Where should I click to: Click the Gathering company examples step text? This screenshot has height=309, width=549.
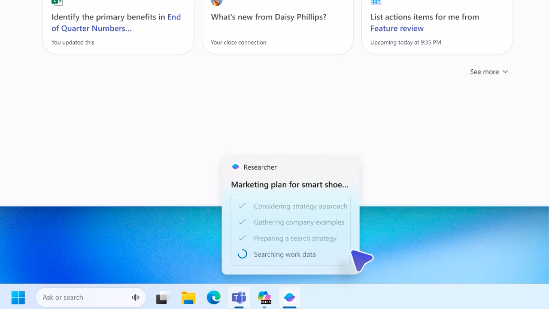(299, 222)
